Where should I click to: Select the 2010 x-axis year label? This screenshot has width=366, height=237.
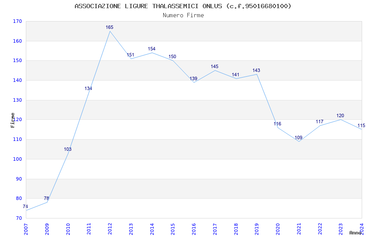pyautogui.click(x=68, y=229)
